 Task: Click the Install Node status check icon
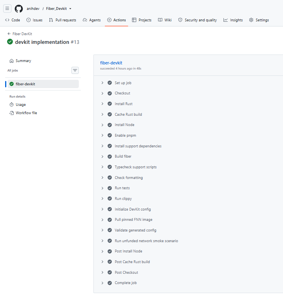tap(110, 125)
